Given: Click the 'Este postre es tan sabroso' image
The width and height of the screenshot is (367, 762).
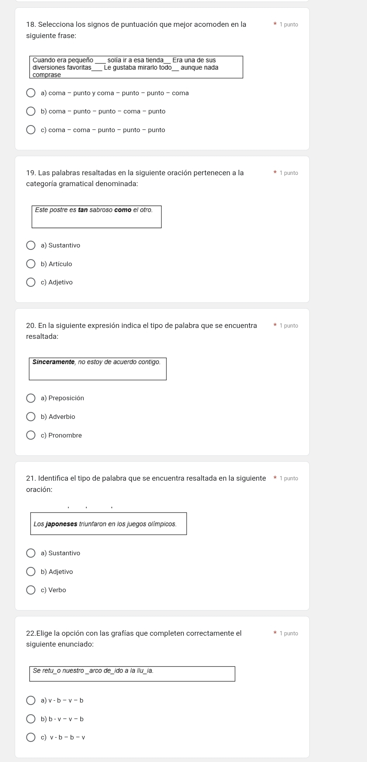Looking at the screenshot, I should pos(97,216).
